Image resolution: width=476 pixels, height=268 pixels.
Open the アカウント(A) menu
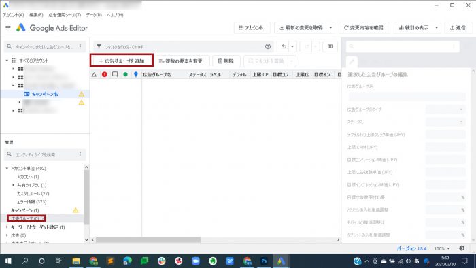click(14, 15)
